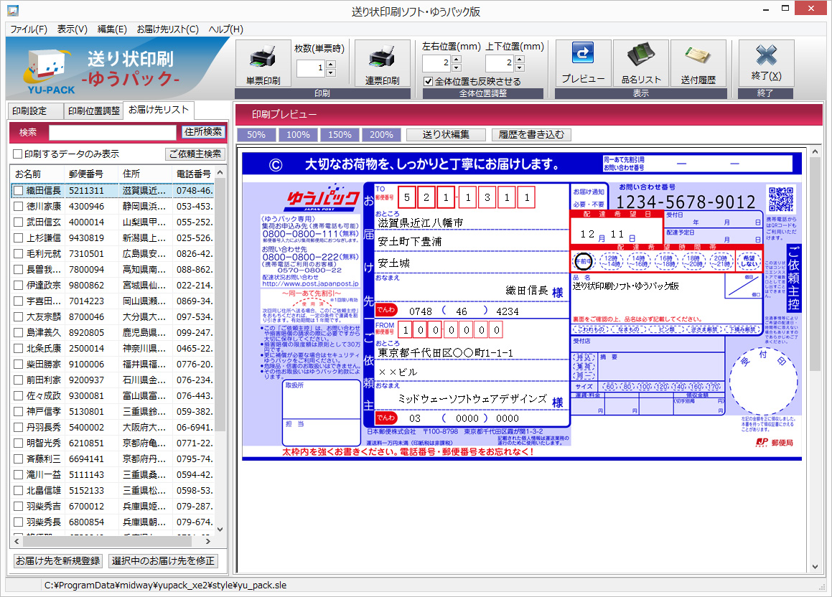Viewport: 832px width, 597px height.
Task: Sort list by 郵便番号 column header
Action: coord(92,174)
